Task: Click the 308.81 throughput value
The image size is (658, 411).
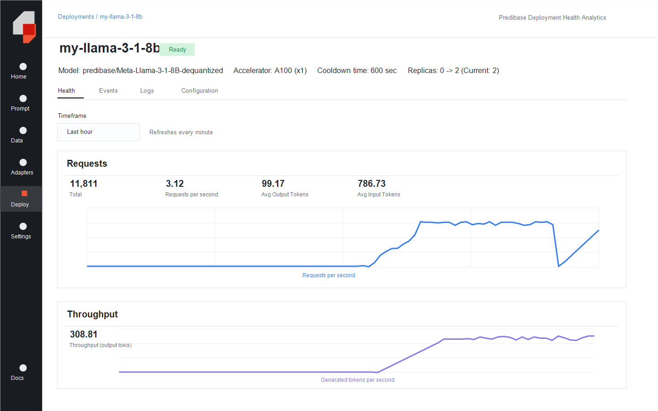Action: pos(84,334)
